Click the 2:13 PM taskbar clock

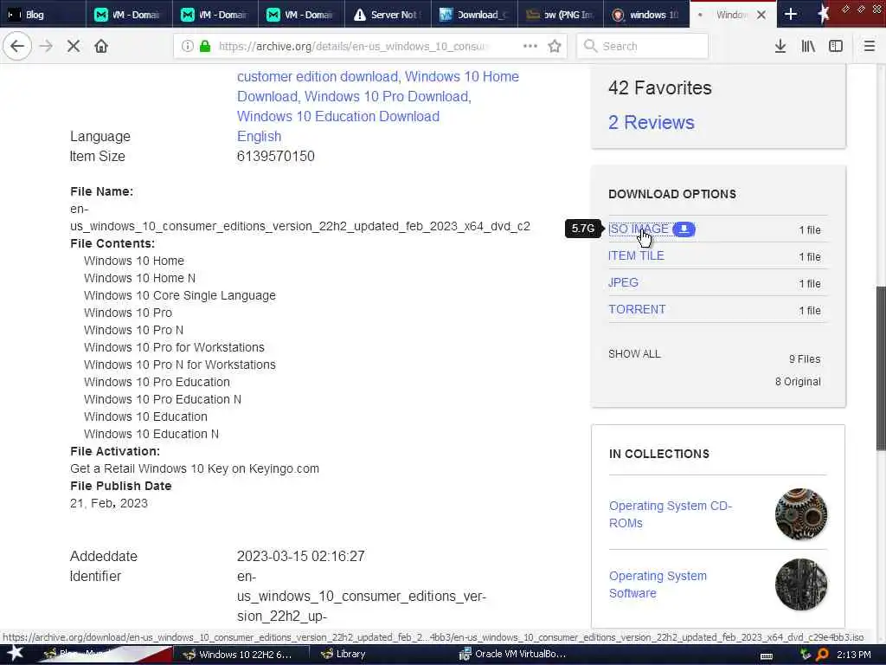[854, 655]
